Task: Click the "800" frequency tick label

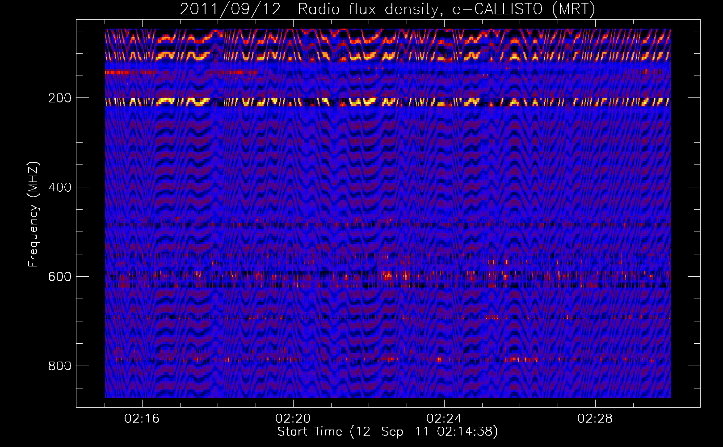Action: coord(60,366)
